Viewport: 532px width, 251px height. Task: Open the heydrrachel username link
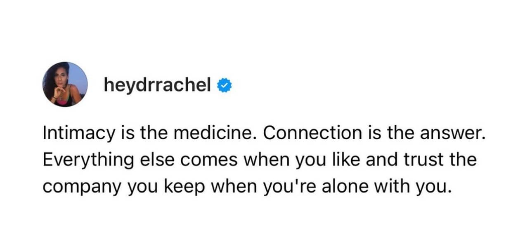158,85
